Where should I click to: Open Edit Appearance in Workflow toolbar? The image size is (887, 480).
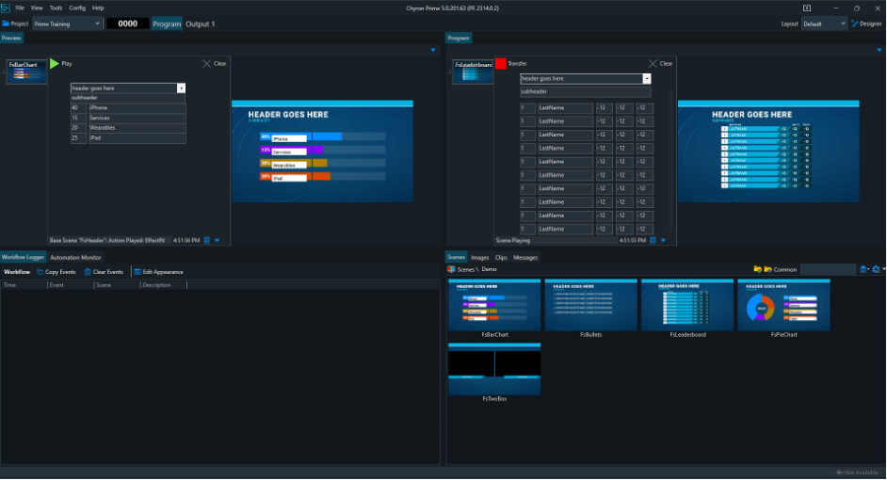click(137, 272)
